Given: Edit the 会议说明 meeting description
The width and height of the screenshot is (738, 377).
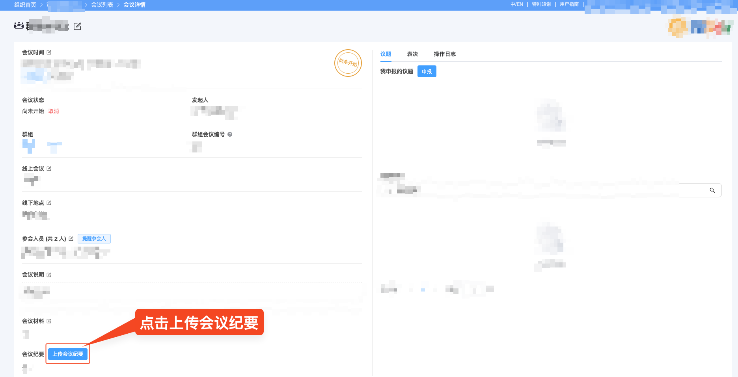Looking at the screenshot, I should coord(49,275).
